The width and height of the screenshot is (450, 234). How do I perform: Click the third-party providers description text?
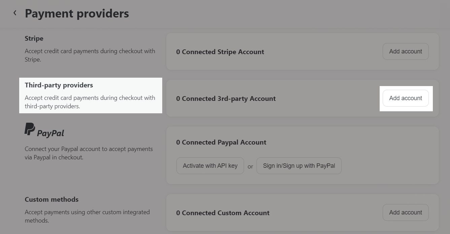click(x=90, y=102)
